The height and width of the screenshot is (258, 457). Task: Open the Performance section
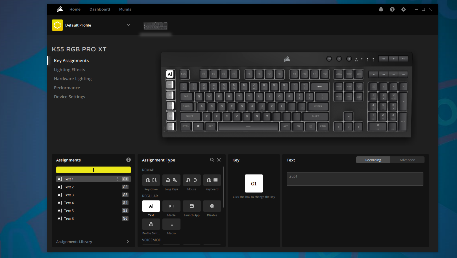click(x=67, y=88)
